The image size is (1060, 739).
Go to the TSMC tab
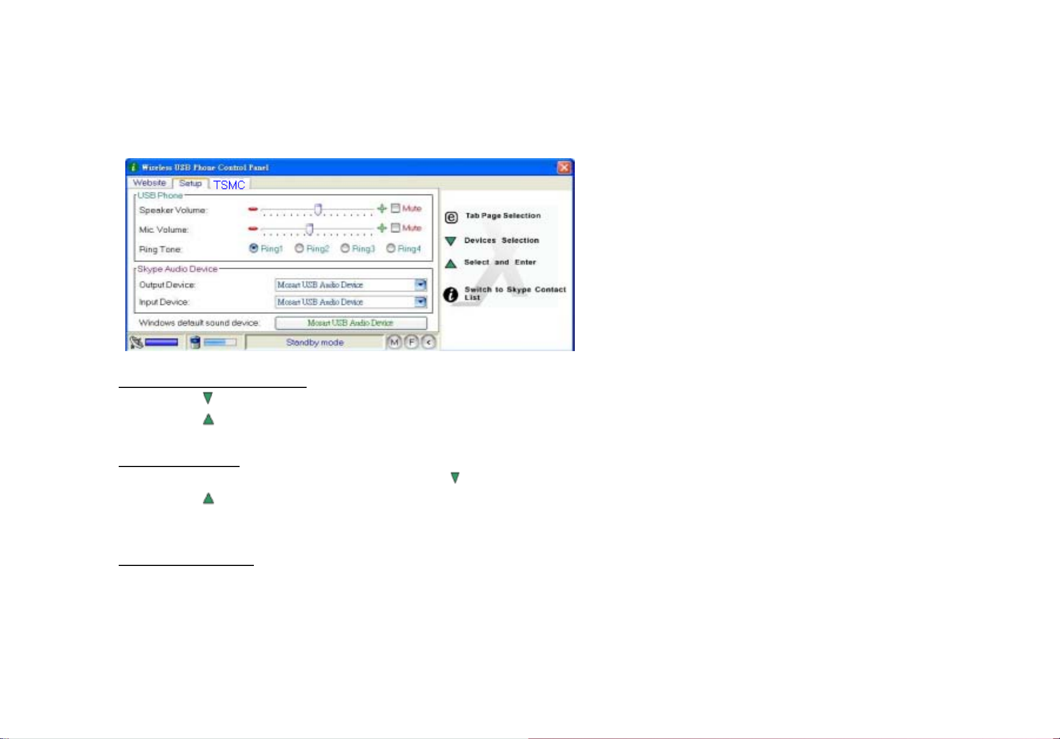[229, 185]
